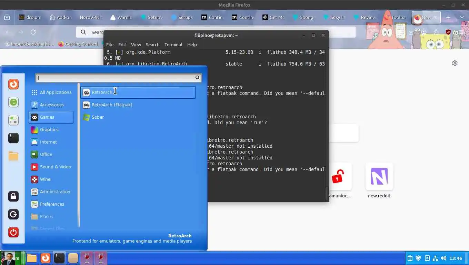Click the red Power off icon
This screenshot has width=469, height=265.
13,232
